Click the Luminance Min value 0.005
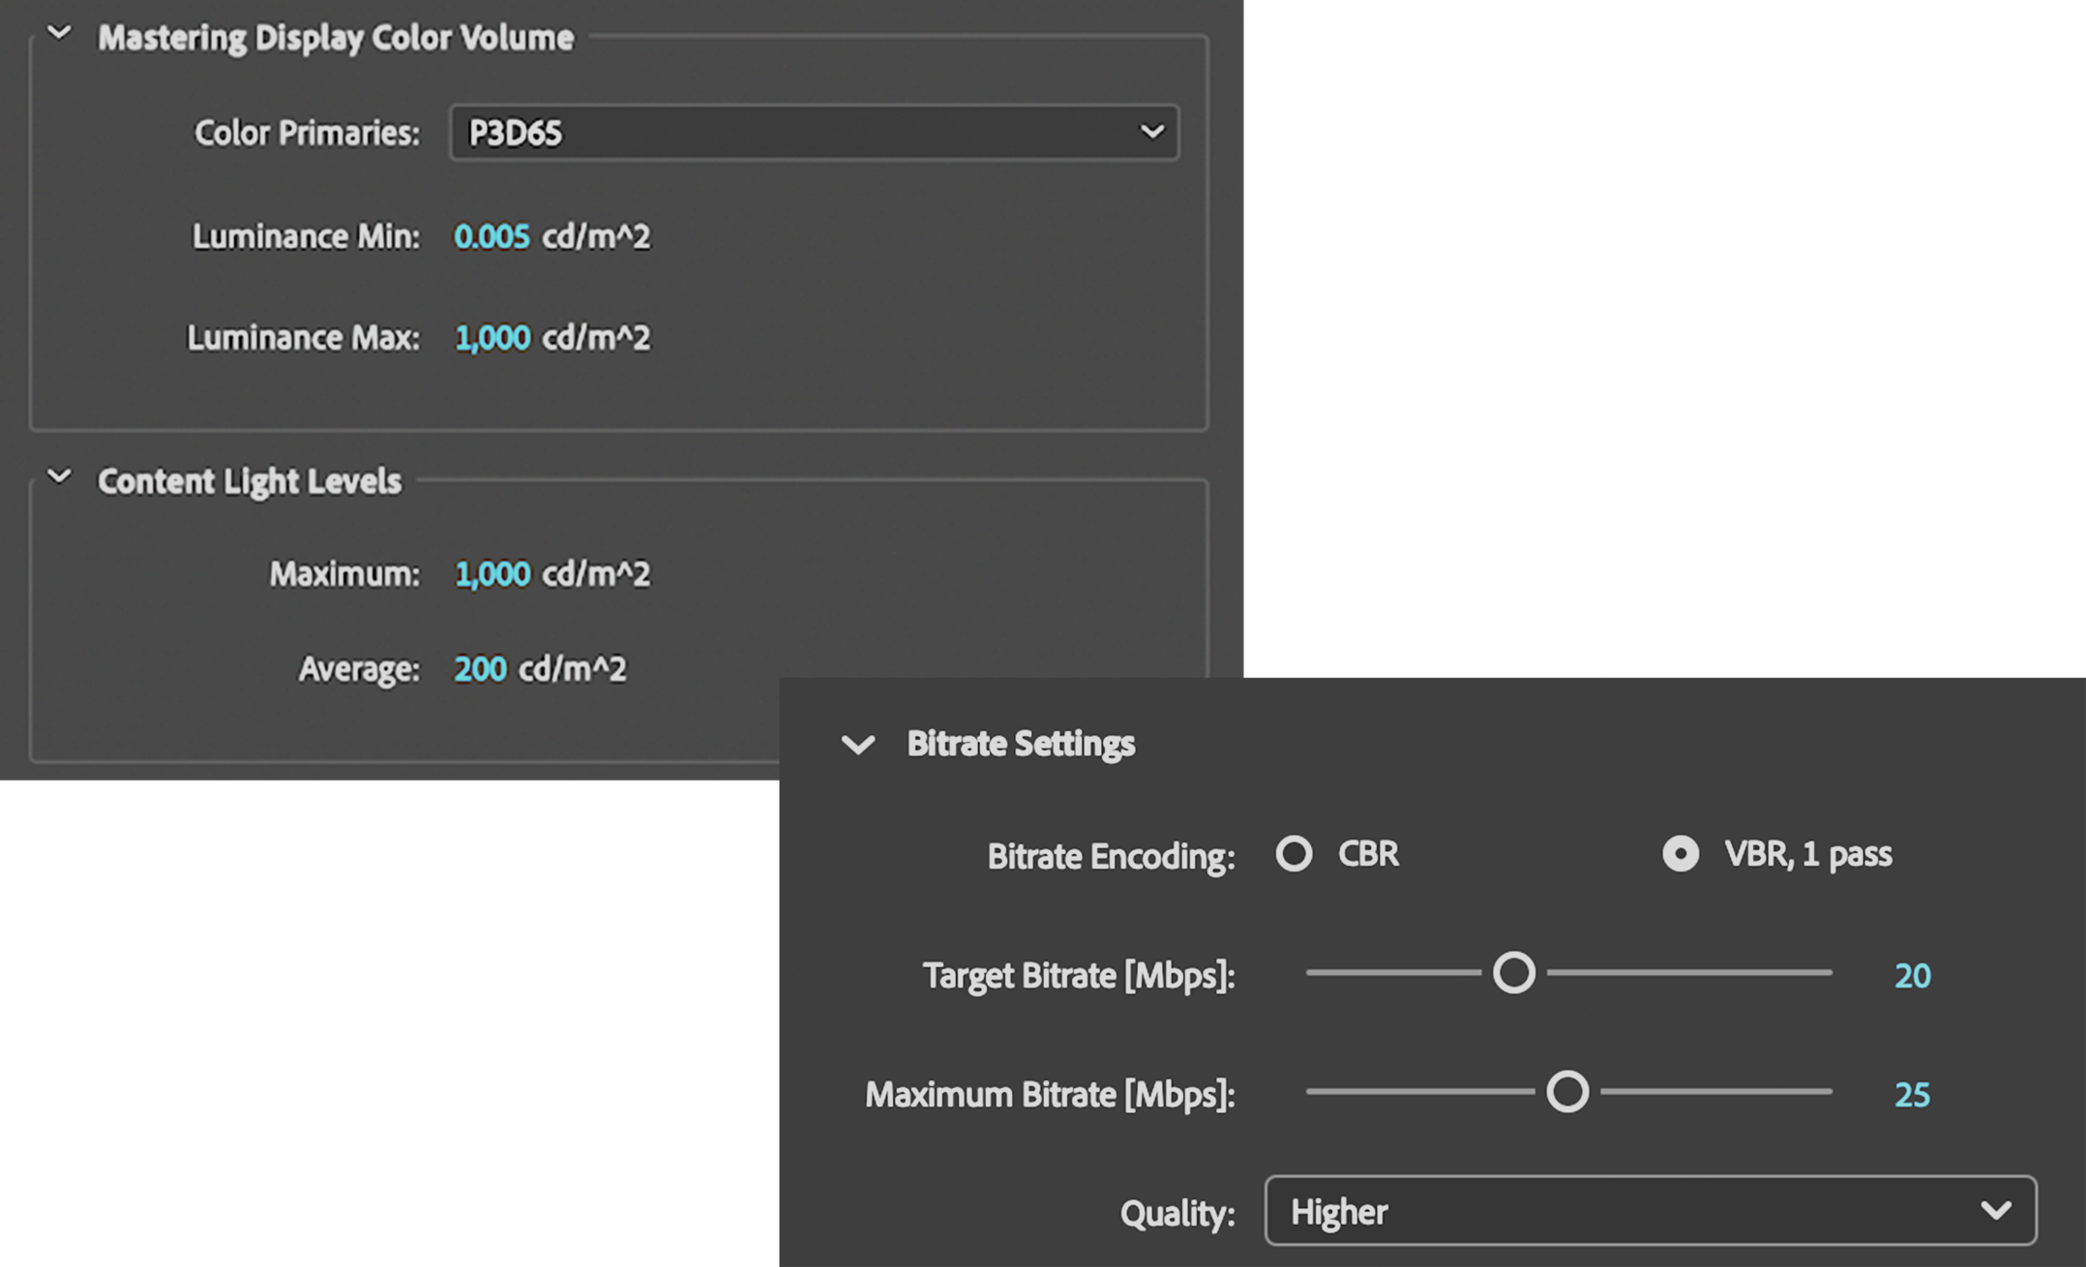2086x1267 pixels. (x=492, y=237)
